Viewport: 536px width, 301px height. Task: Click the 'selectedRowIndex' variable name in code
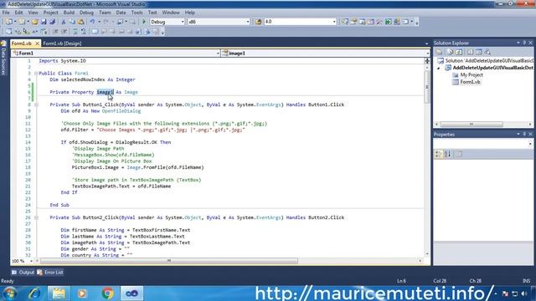click(83, 79)
